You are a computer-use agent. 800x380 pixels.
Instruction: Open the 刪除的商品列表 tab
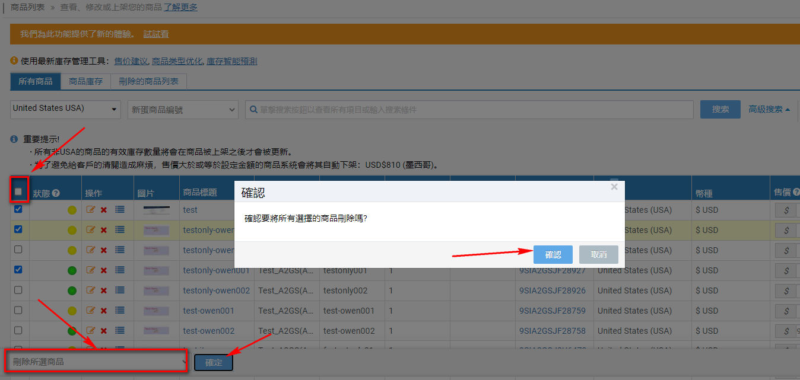(148, 81)
